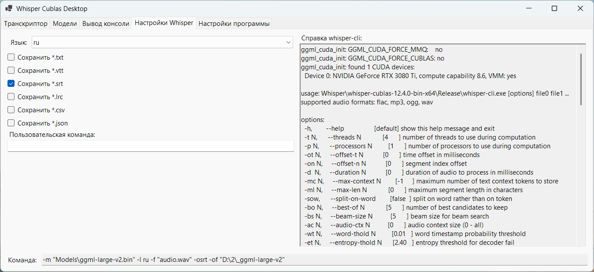Go to the Вывод консоли tab

106,24
